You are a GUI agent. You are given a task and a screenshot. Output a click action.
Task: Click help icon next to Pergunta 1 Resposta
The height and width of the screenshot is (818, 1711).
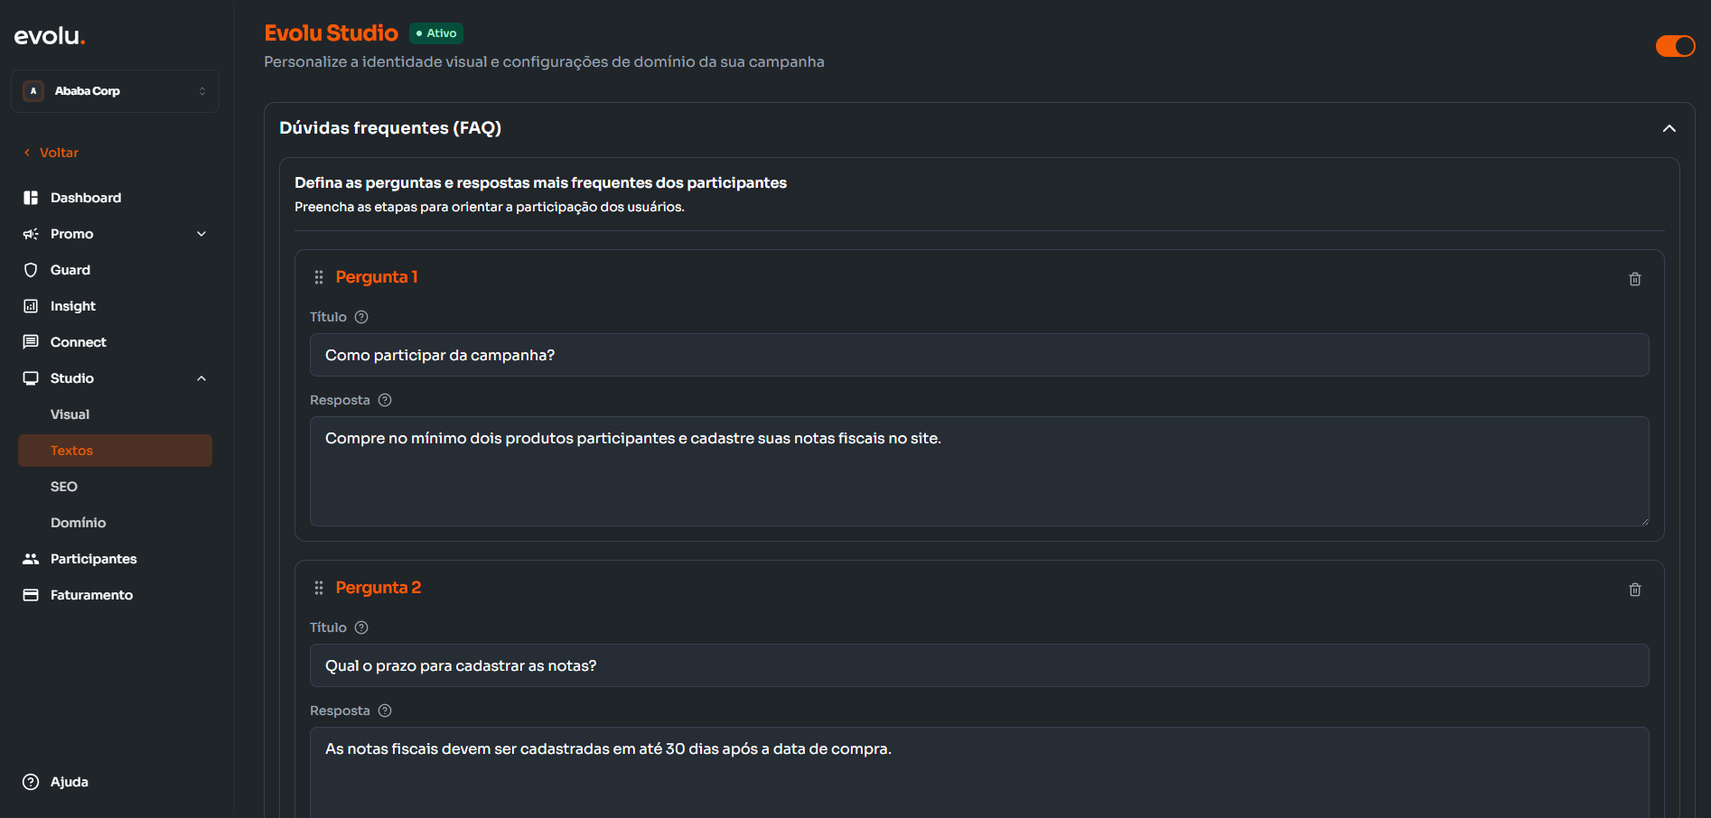coord(385,400)
